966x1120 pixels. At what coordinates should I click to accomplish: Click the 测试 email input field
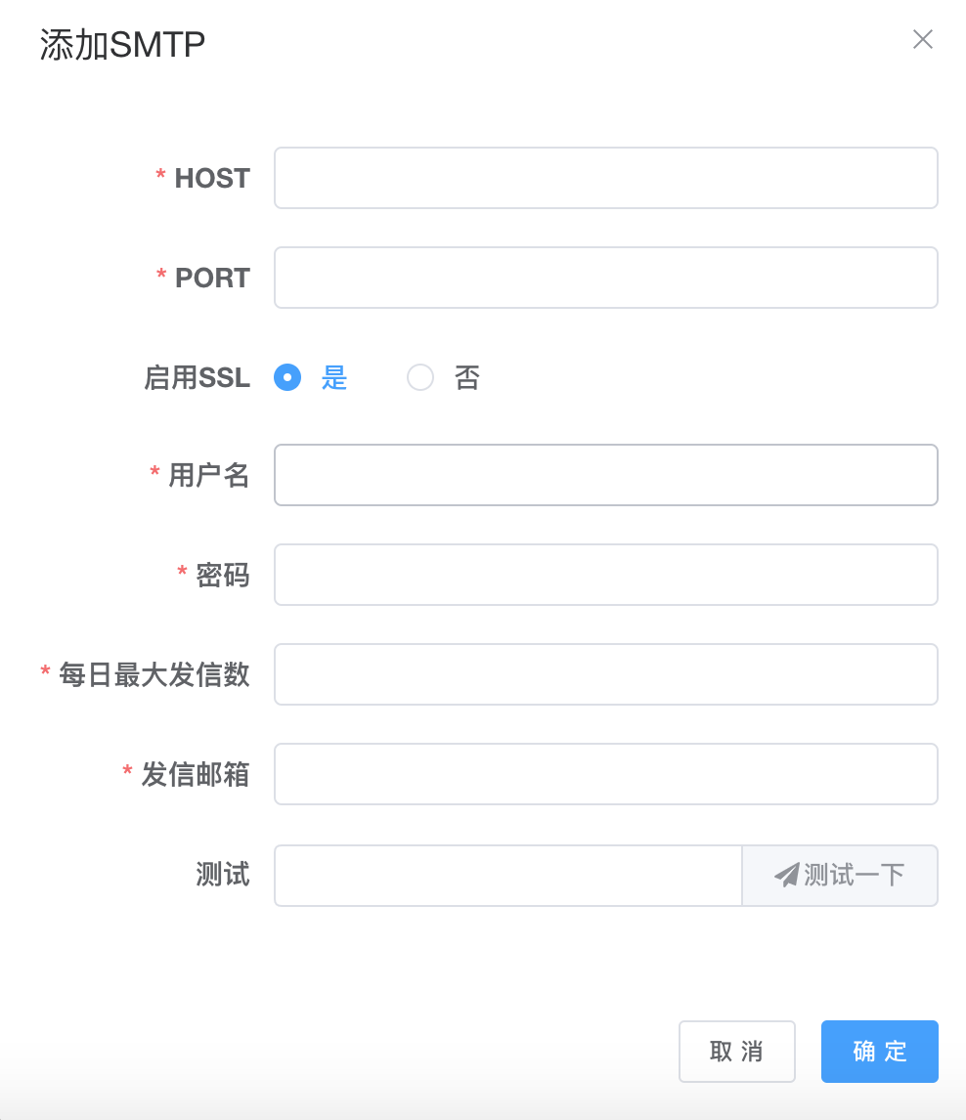click(508, 876)
